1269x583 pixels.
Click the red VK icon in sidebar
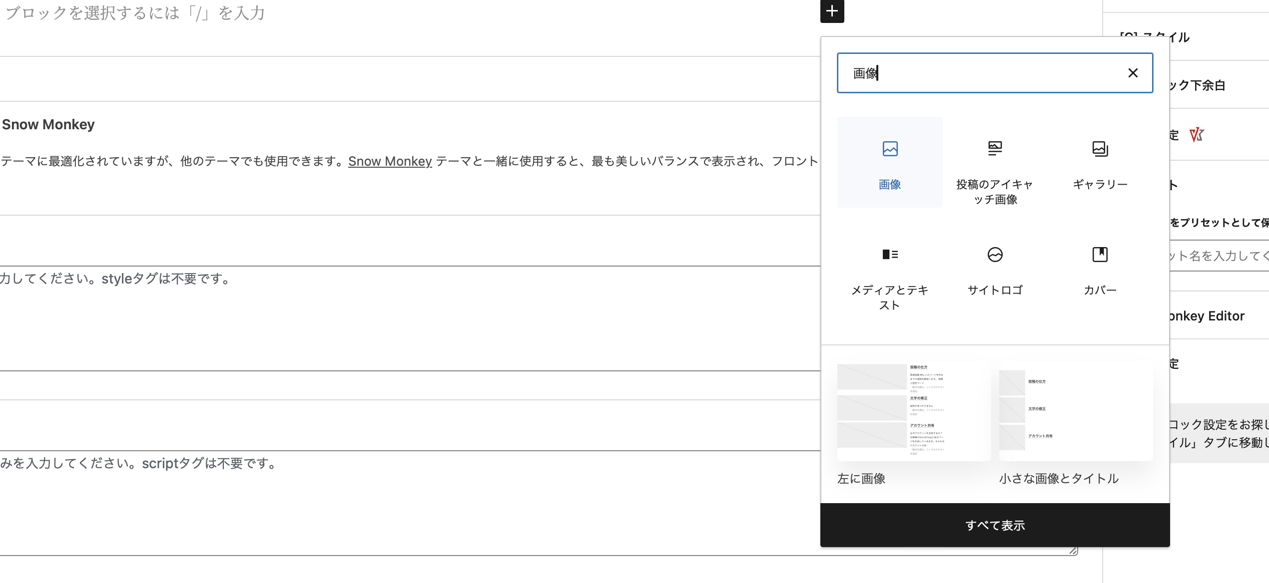[x=1197, y=135]
